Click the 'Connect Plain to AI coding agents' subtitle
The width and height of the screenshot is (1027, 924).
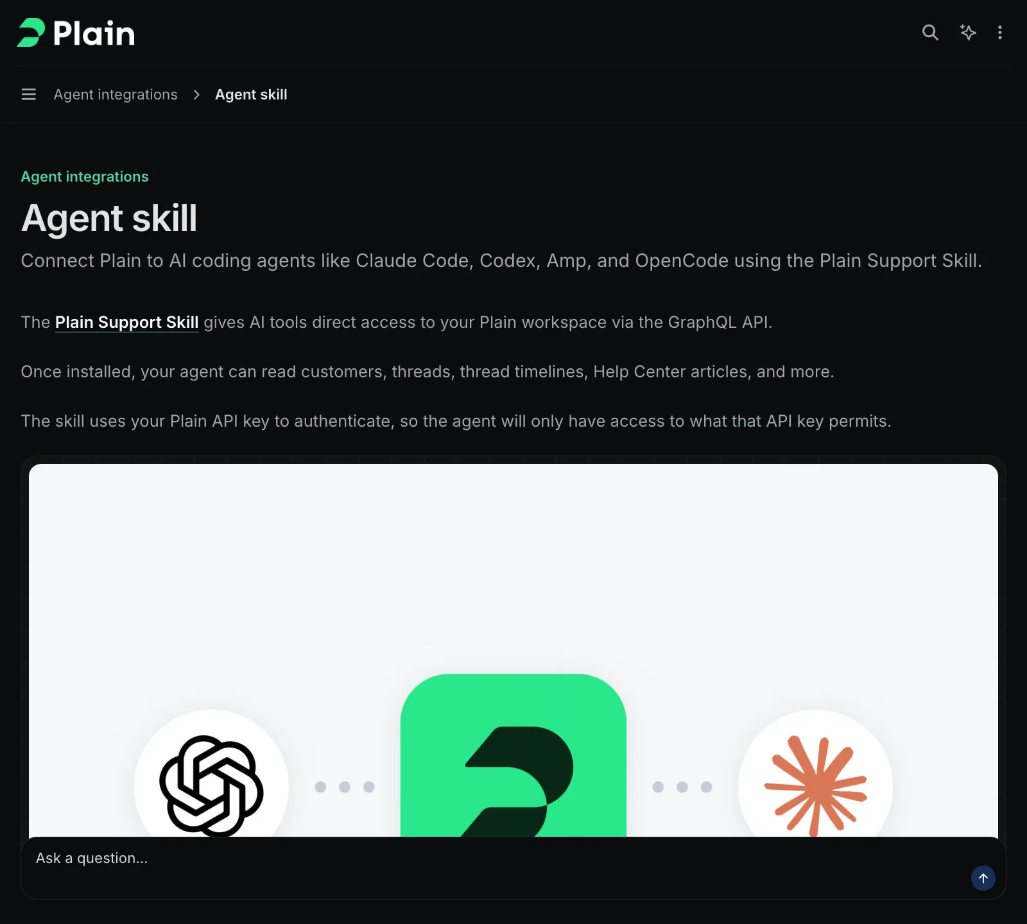click(501, 261)
